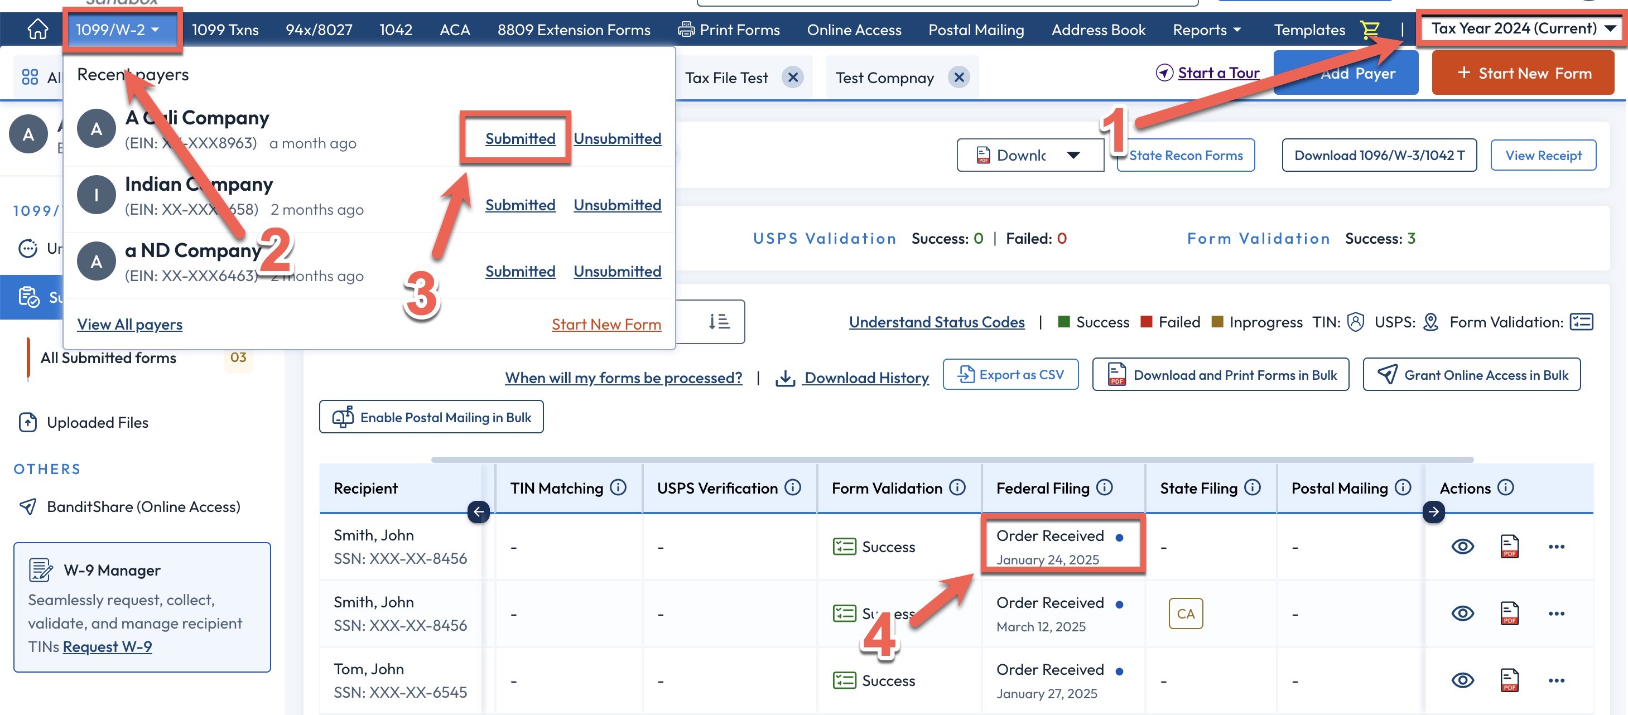This screenshot has height=715, width=1628.
Task: Click State Recon Forms button
Action: pyautogui.click(x=1186, y=156)
